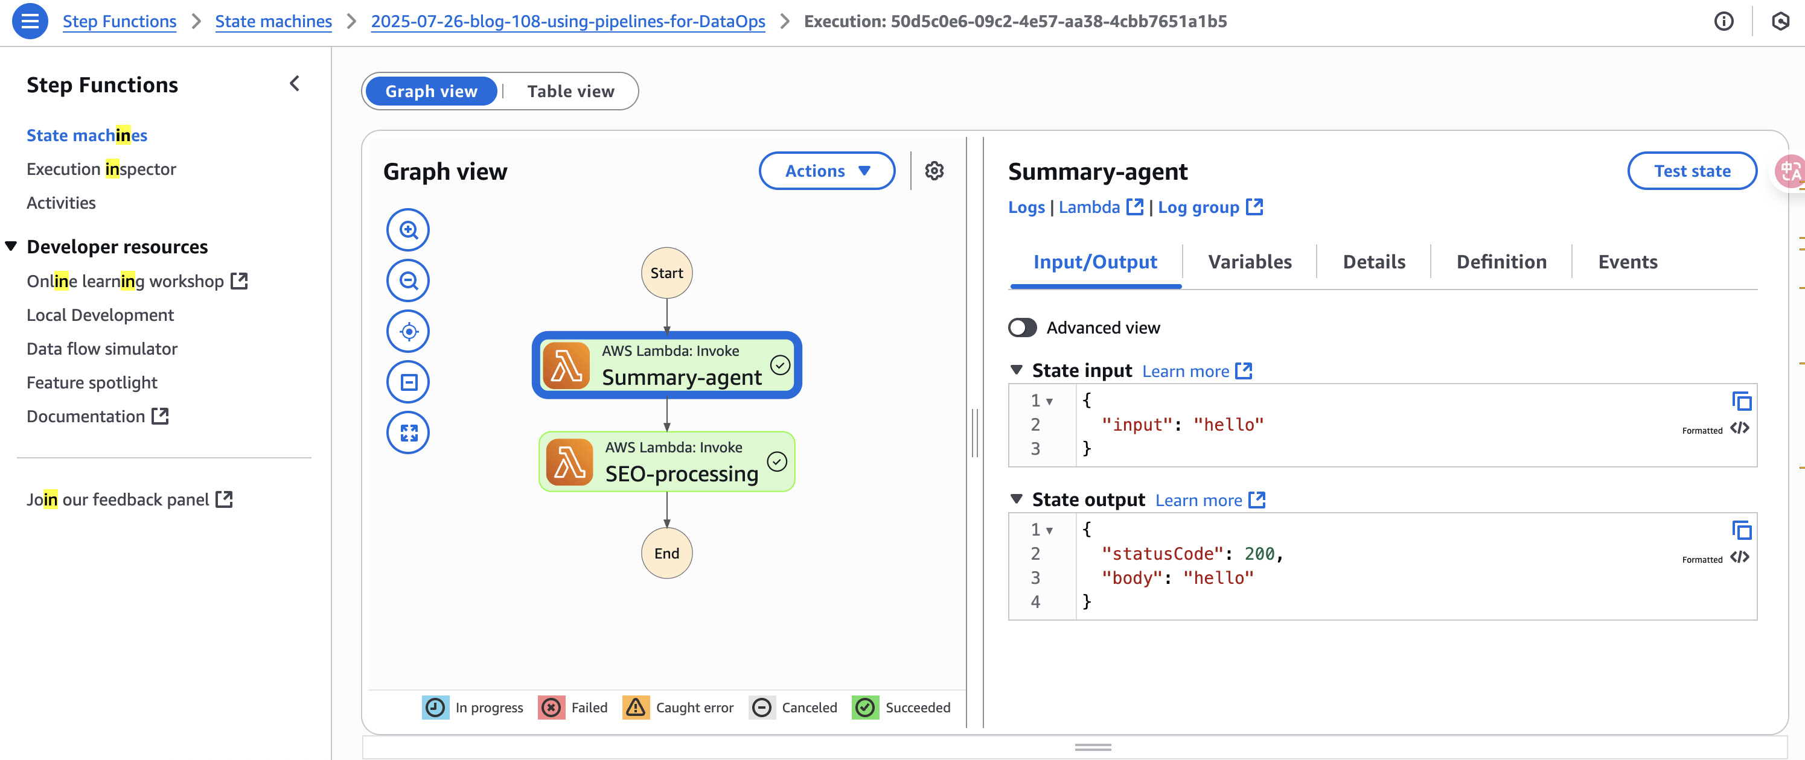Click success check on Summary-agent node
1805x760 pixels.
[780, 366]
